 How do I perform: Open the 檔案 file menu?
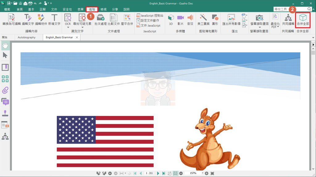pos(7,9)
